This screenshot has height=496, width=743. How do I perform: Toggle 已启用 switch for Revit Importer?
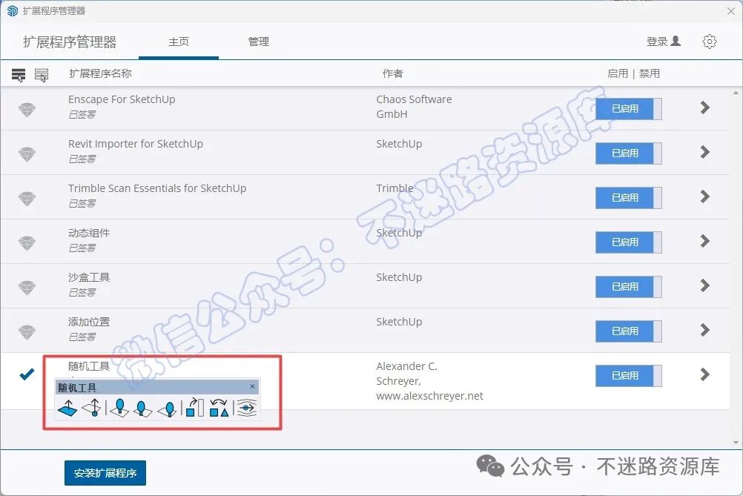tap(628, 153)
